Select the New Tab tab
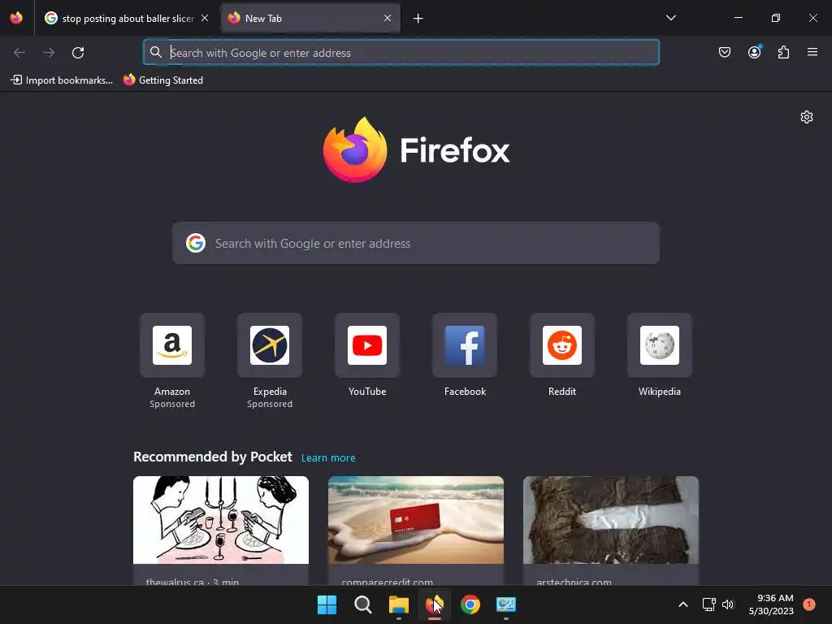 [x=311, y=18]
